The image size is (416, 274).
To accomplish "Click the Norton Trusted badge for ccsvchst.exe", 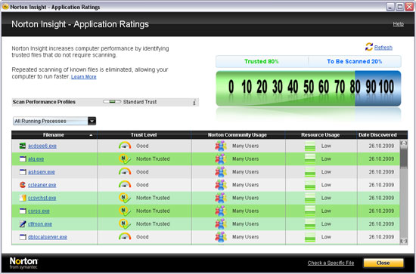I will [125, 198].
